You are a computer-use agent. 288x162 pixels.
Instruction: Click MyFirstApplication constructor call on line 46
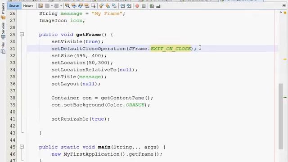click(x=94, y=154)
